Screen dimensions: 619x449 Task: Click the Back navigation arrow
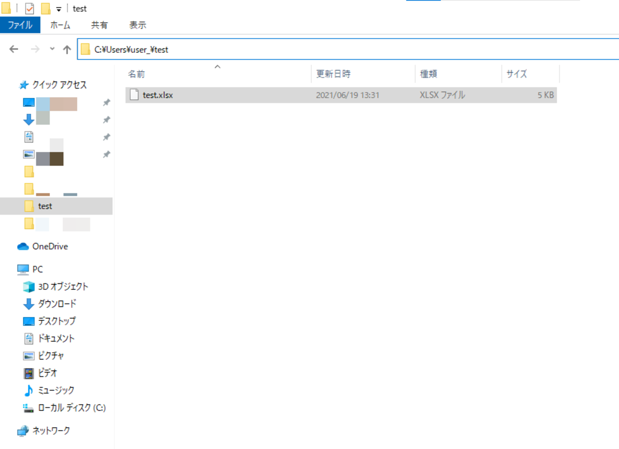(x=14, y=49)
